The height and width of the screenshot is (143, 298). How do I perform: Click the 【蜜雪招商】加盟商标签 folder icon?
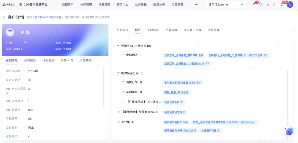click(118, 112)
